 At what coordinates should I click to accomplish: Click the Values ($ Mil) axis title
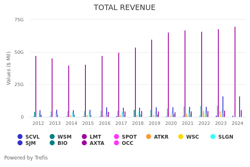9,68
